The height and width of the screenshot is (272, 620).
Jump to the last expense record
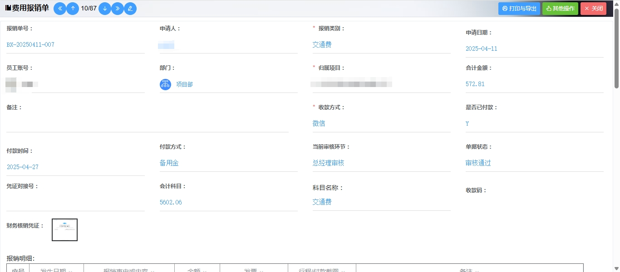[x=118, y=8]
